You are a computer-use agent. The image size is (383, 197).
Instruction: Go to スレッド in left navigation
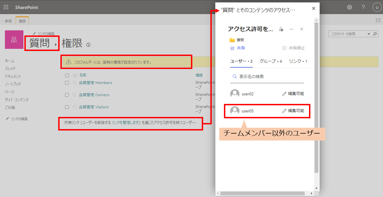[10, 69]
